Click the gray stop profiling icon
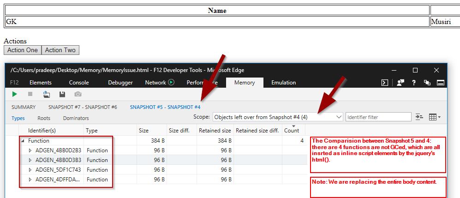Image resolution: width=460 pixels, height=198 pixels. point(30,94)
